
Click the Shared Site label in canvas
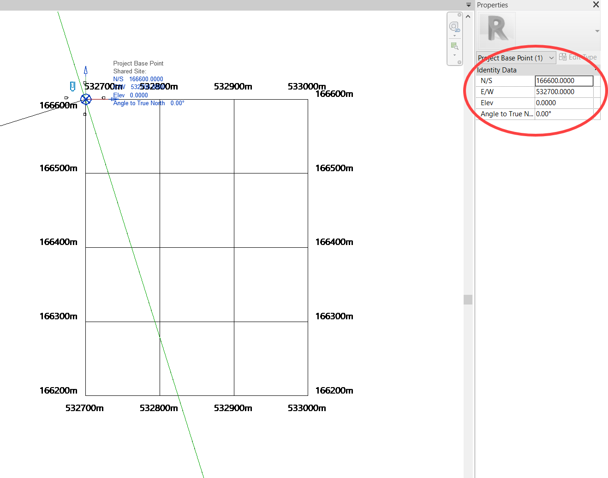pos(130,72)
